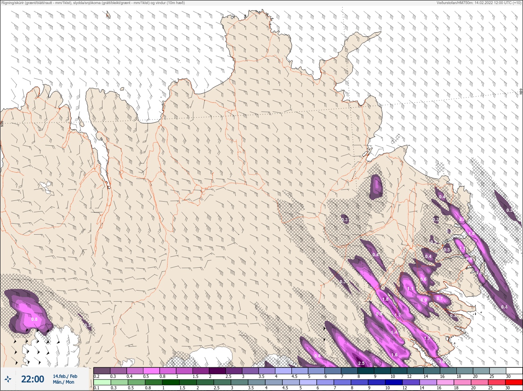Select the 22:00 forecast time display

click(x=33, y=380)
